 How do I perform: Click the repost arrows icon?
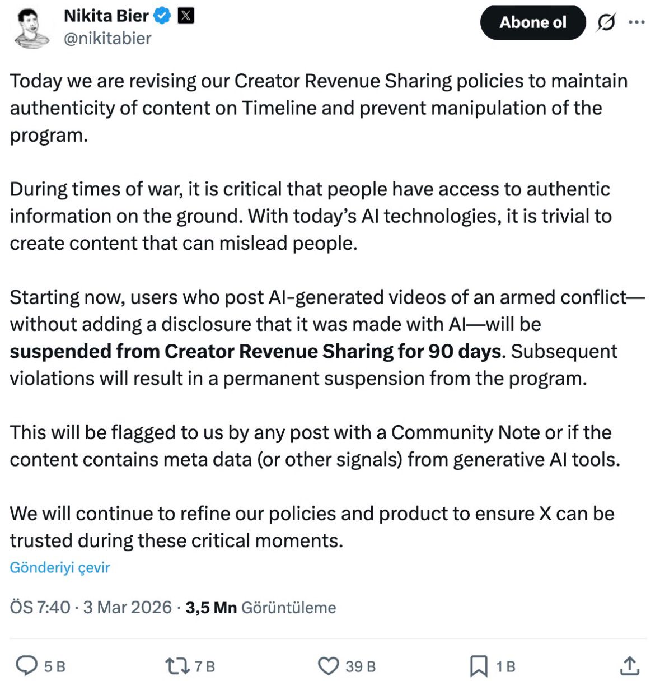point(176,666)
